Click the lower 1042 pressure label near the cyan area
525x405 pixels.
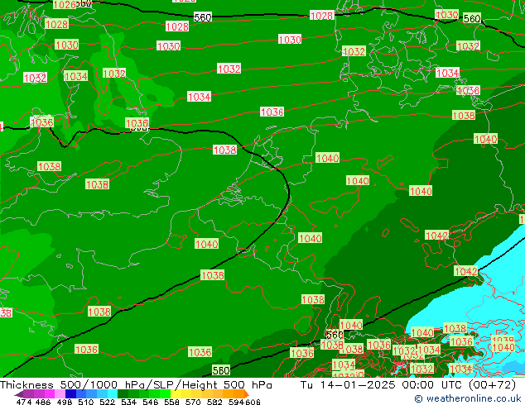click(465, 271)
